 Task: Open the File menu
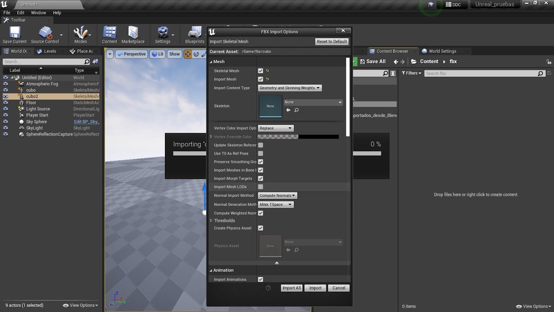point(7,13)
